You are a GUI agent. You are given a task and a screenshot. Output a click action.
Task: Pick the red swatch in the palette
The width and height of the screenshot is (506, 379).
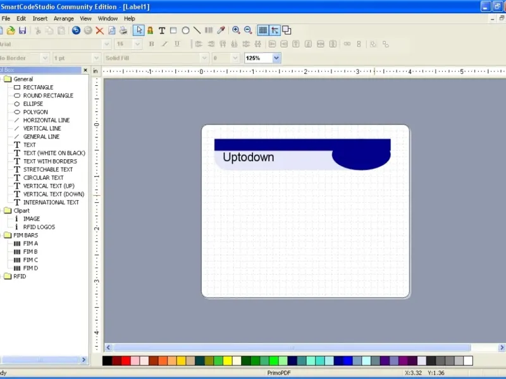[126, 361]
